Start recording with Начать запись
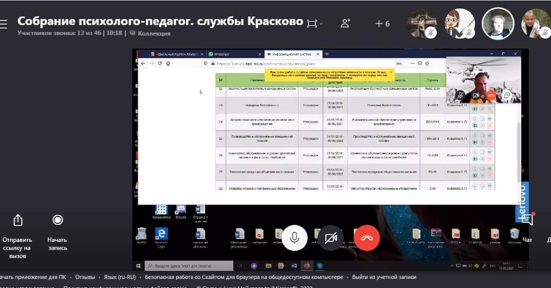Image resolution: width=551 pixels, height=288 pixels. tap(57, 220)
